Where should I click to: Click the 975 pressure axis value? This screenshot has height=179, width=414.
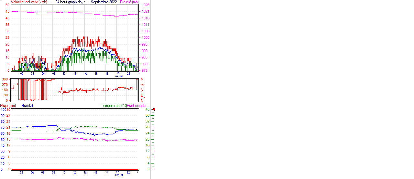(144, 70)
